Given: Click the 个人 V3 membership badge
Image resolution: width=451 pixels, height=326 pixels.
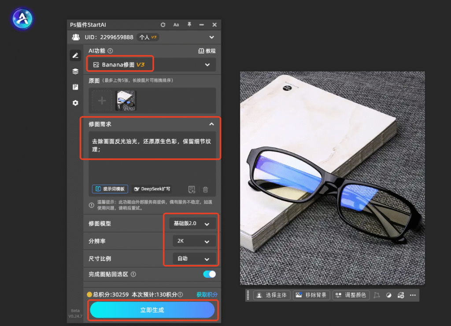Looking at the screenshot, I should (x=148, y=37).
